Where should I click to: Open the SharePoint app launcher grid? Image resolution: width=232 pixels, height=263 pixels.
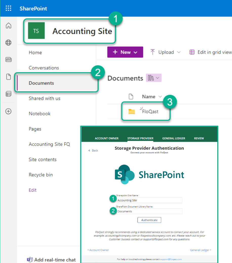tap(8, 8)
